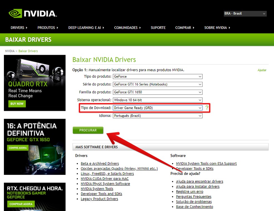Click BUY NOW on Quadro RTX ad
274x211 pixels.
17,104
